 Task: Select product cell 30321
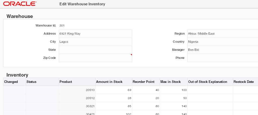pyautogui.click(x=77, y=106)
